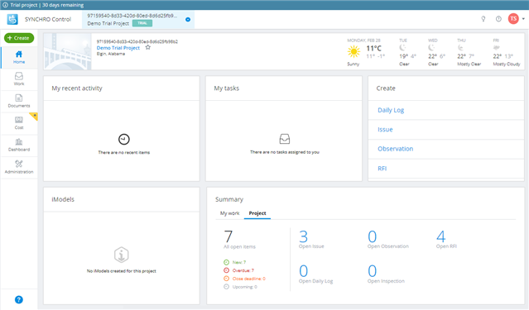Open the 0 Open Observation count
Viewport: 529px width, 310px height.
373,236
